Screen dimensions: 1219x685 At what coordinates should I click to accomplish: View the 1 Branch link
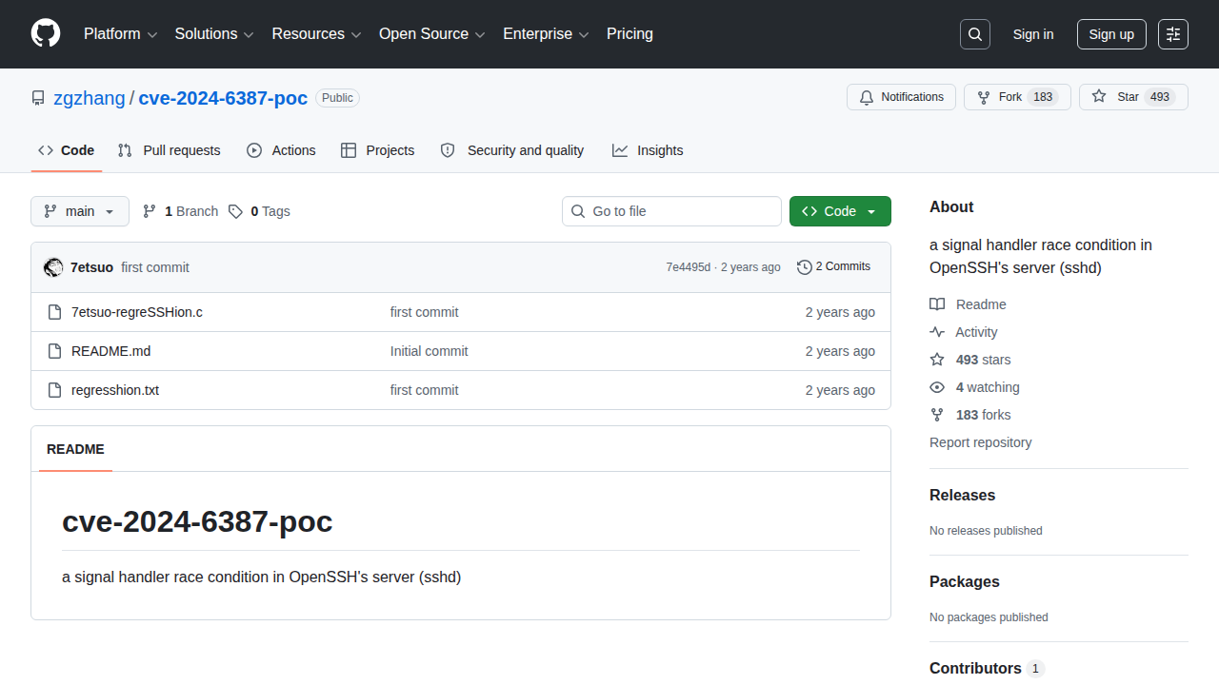pos(180,211)
